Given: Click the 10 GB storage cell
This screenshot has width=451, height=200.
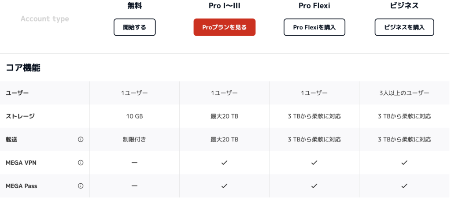Looking at the screenshot, I should pos(134,116).
